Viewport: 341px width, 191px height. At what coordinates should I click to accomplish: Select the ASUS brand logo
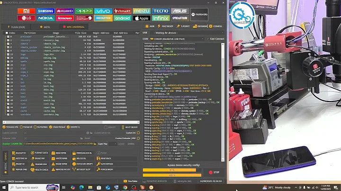180,11
